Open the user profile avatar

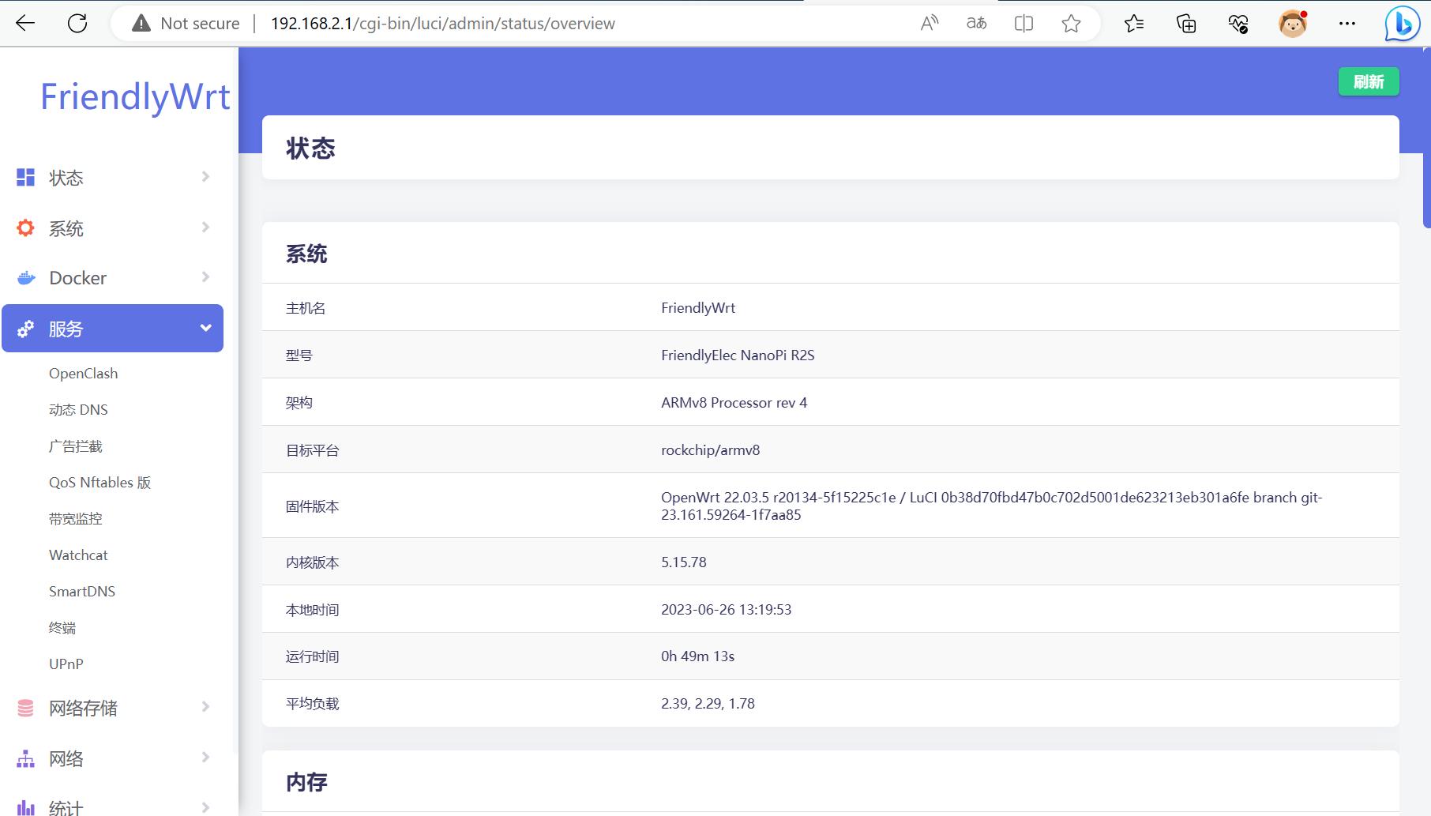click(x=1292, y=24)
